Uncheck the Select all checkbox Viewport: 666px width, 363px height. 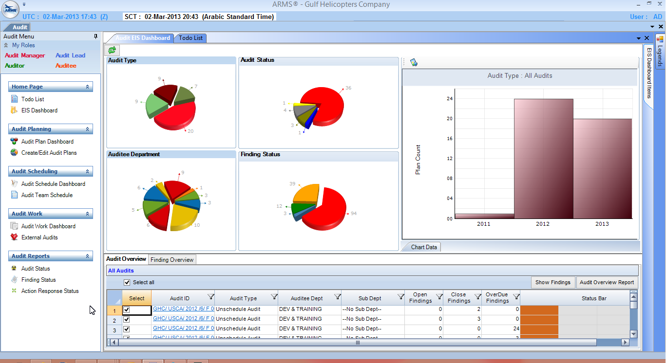point(127,282)
